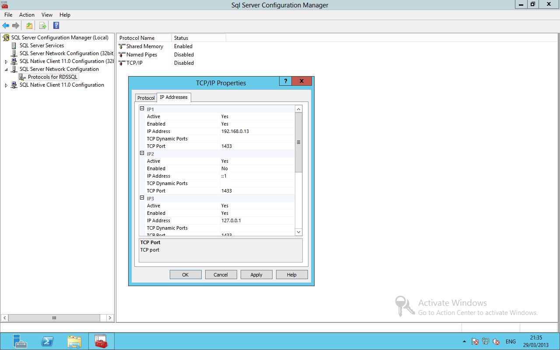Click the network tray icon

click(486, 342)
